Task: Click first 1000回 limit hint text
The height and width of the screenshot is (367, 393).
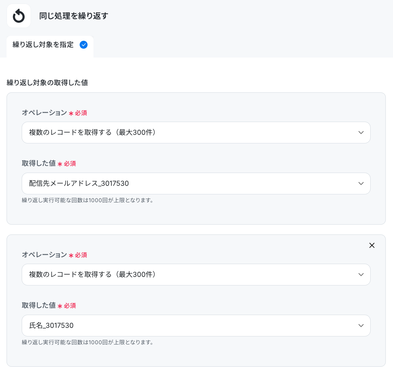Action: pos(88,200)
